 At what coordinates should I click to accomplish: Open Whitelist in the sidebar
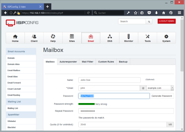tap(21, 121)
